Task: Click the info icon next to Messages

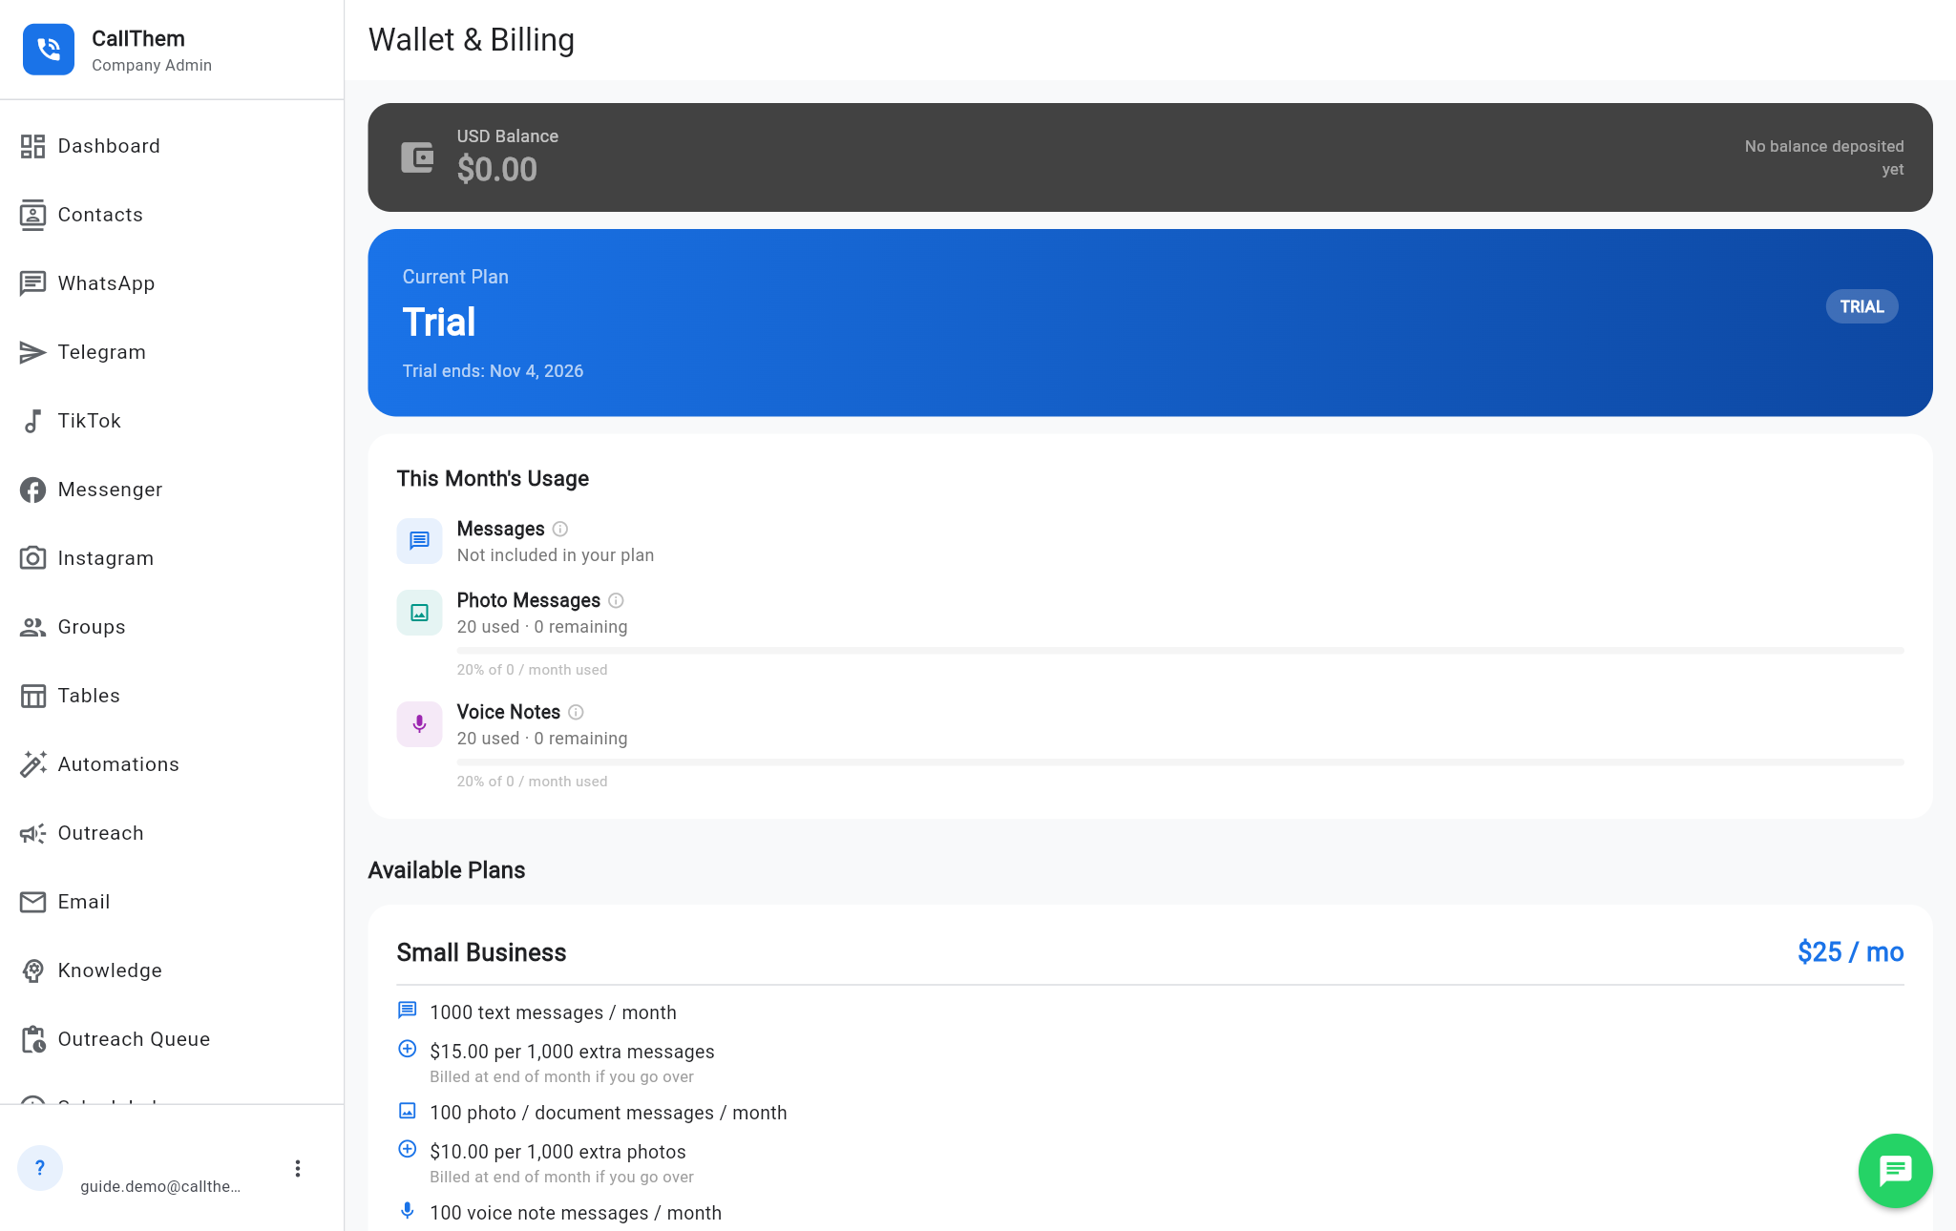Action: [x=560, y=529]
